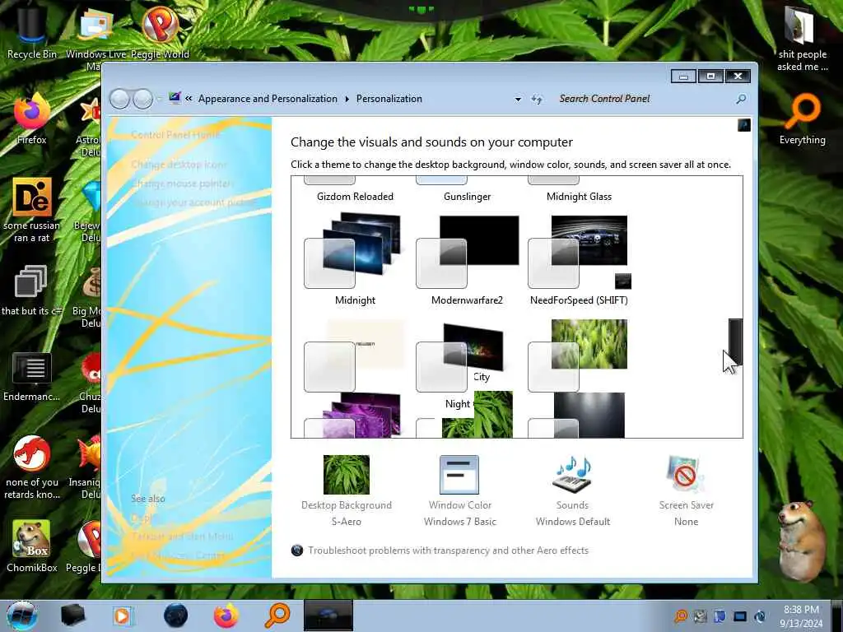Launch ChomikBox from the desktop
Image resolution: width=843 pixels, height=632 pixels.
click(32, 546)
